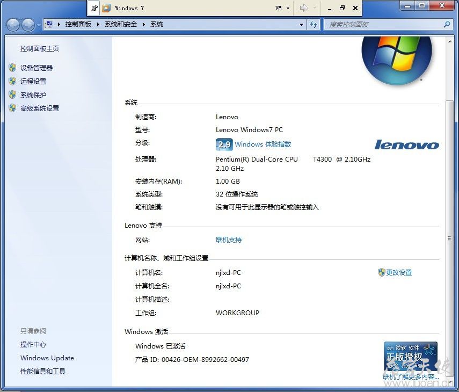
Task: Click 更改设置 link
Action: [x=399, y=273]
